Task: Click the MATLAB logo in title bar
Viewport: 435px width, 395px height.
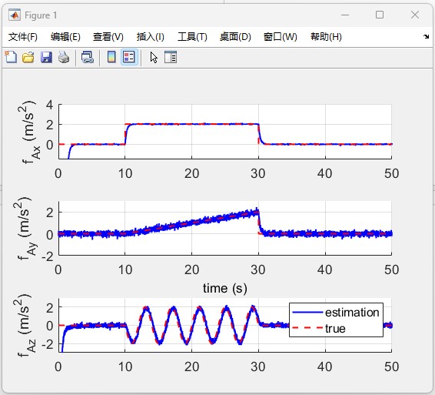Action: coord(14,15)
